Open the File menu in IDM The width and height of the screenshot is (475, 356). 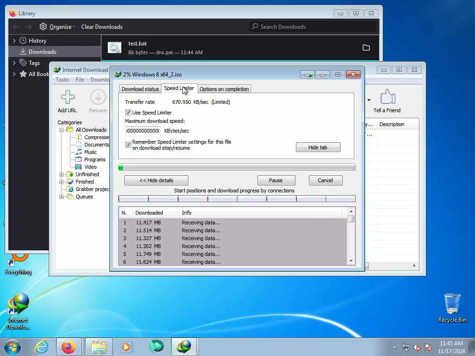pos(80,80)
